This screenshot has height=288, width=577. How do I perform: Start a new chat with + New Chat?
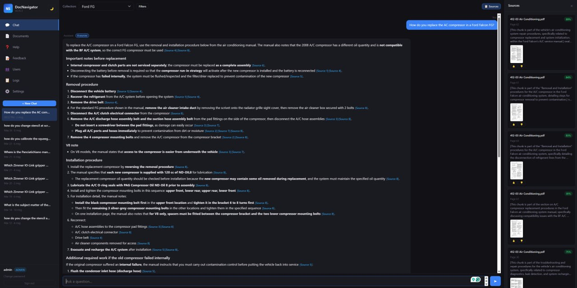pyautogui.click(x=29, y=103)
